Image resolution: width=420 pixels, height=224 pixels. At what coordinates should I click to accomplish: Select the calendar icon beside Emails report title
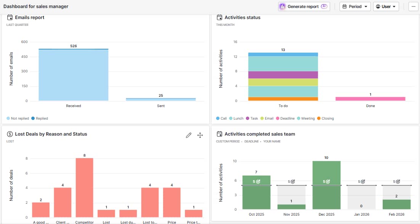pos(10,17)
